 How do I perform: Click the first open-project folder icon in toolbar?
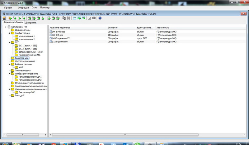point(10,18)
